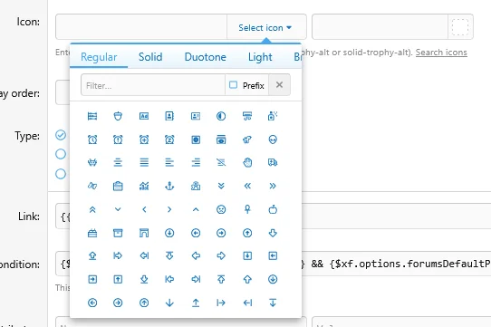The width and height of the screenshot is (491, 327).
Task: Select the alarm clock with exclamation icon
Action: pos(118,139)
